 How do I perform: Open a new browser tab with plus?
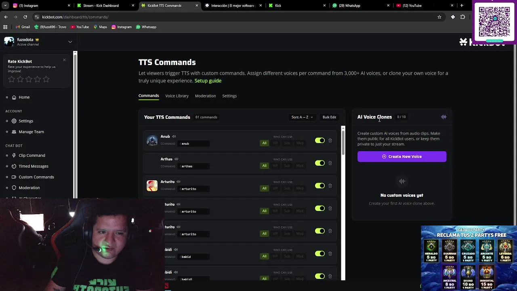[462, 6]
